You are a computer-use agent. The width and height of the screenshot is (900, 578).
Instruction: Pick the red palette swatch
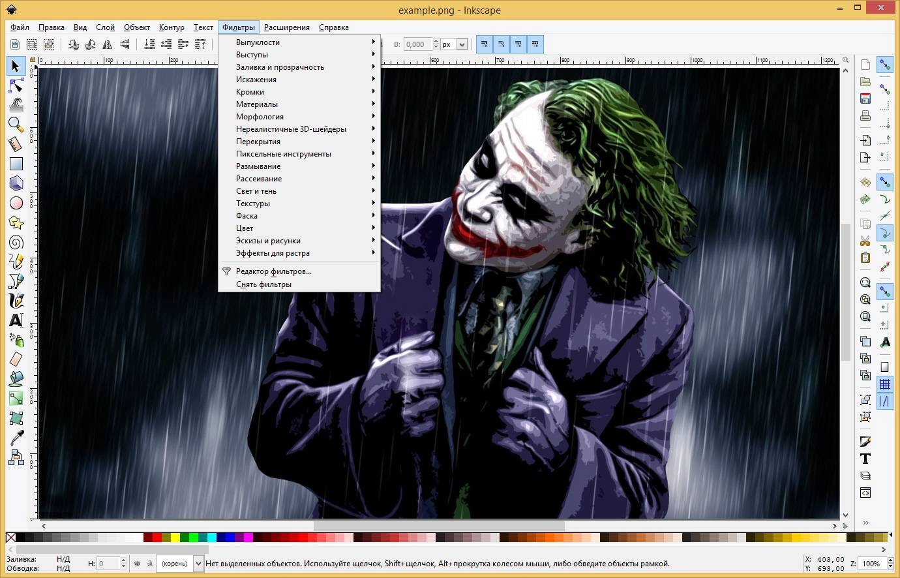(157, 538)
